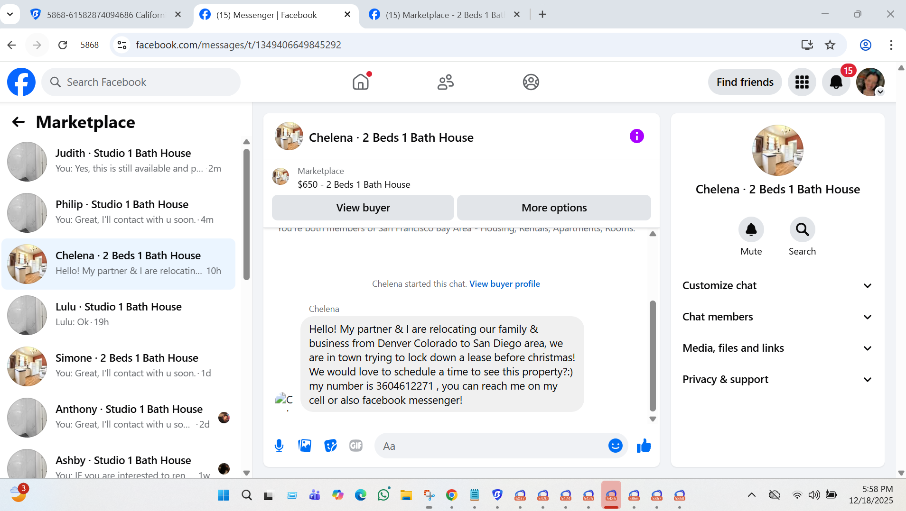906x511 pixels.
Task: Reload the page in Chrome
Action: [63, 45]
